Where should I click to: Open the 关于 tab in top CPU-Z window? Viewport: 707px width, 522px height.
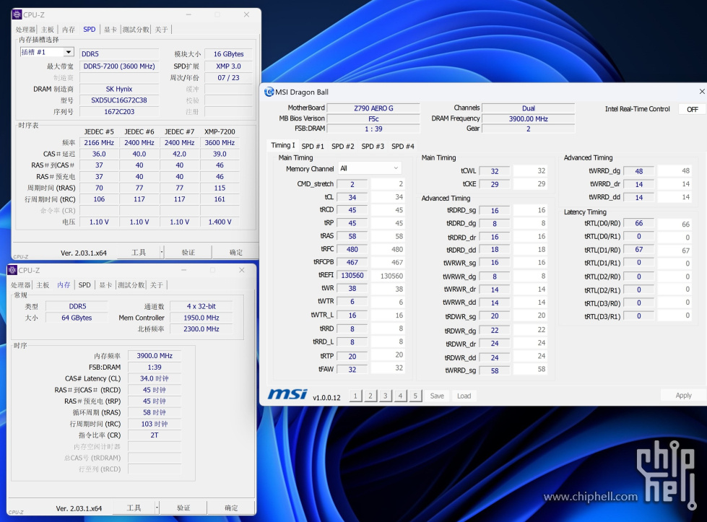pos(161,30)
